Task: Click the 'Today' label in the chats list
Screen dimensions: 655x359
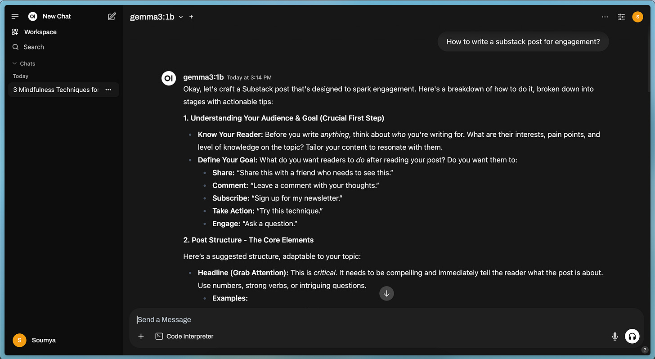Action: [x=21, y=76]
